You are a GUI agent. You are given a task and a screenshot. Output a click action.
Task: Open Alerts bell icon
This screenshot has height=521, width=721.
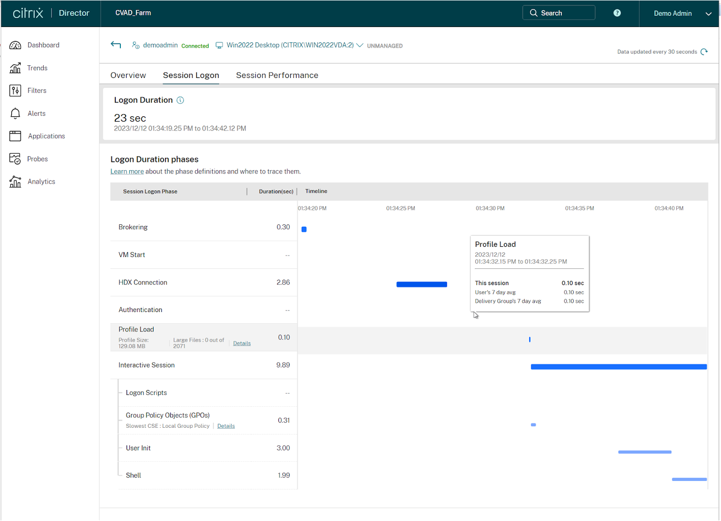[x=15, y=113]
